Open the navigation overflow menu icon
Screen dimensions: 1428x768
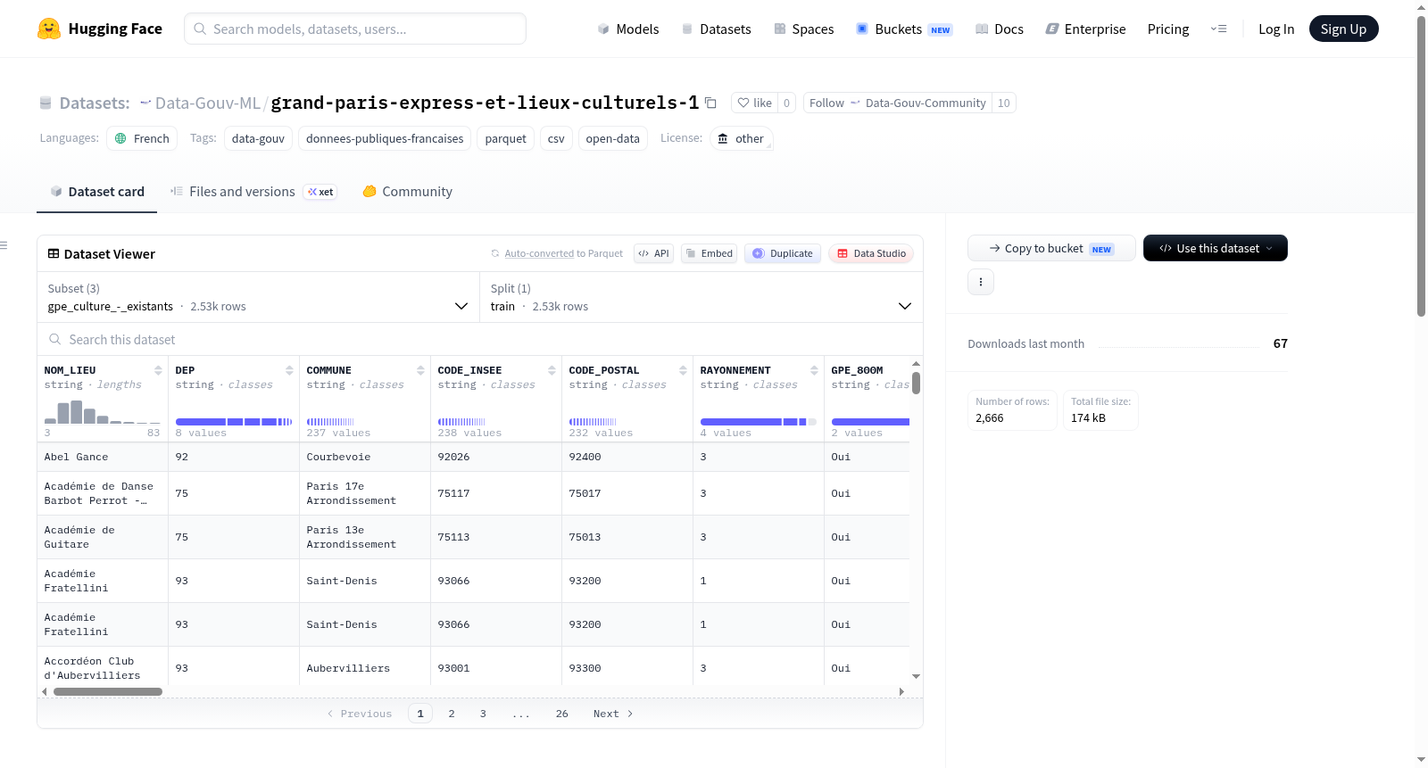click(1218, 29)
